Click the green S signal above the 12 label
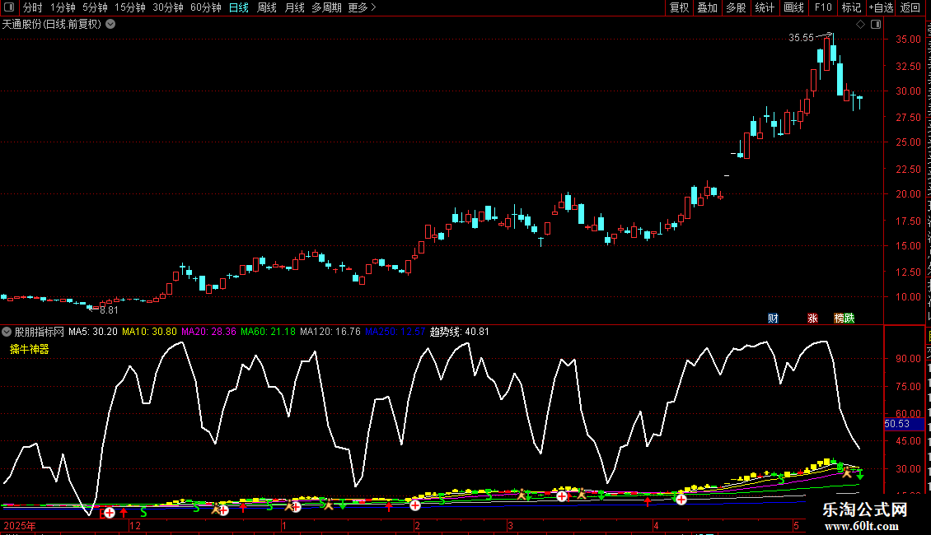This screenshot has height=535, width=931. coord(143,511)
